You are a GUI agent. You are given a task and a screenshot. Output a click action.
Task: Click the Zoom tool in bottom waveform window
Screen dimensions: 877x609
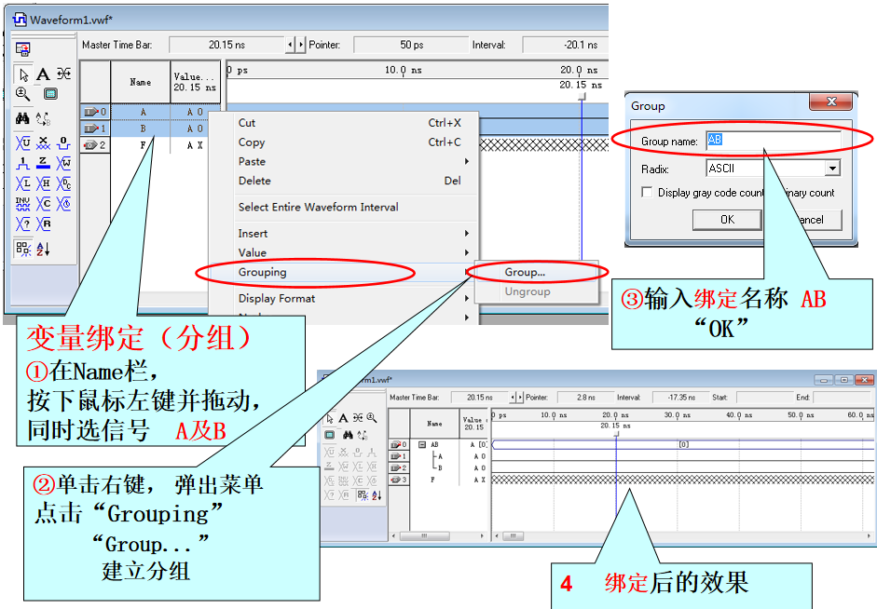[x=372, y=418]
